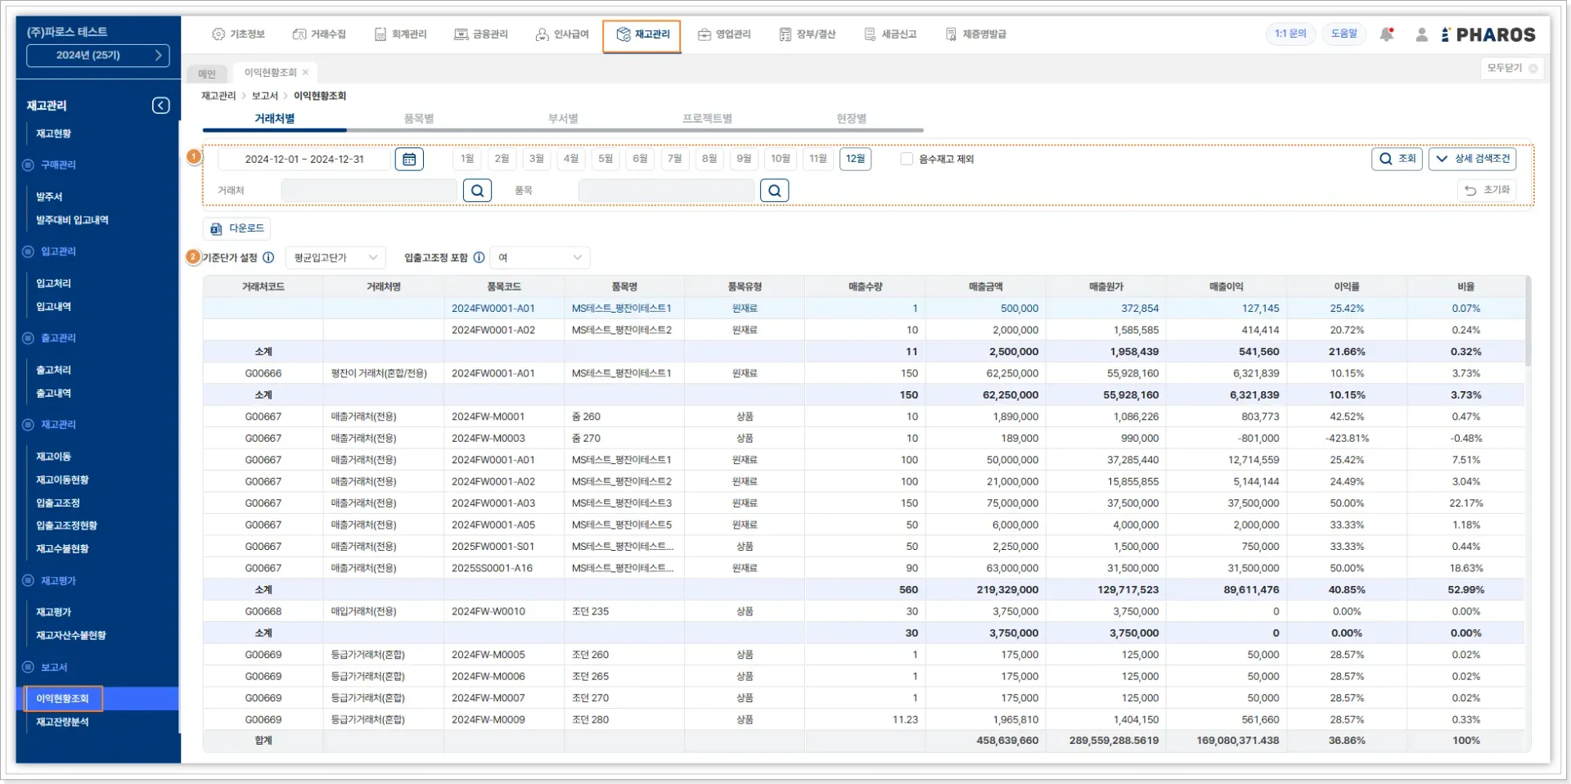Click the 품목 search magnifier icon
This screenshot has height=784, width=1571.
point(774,191)
